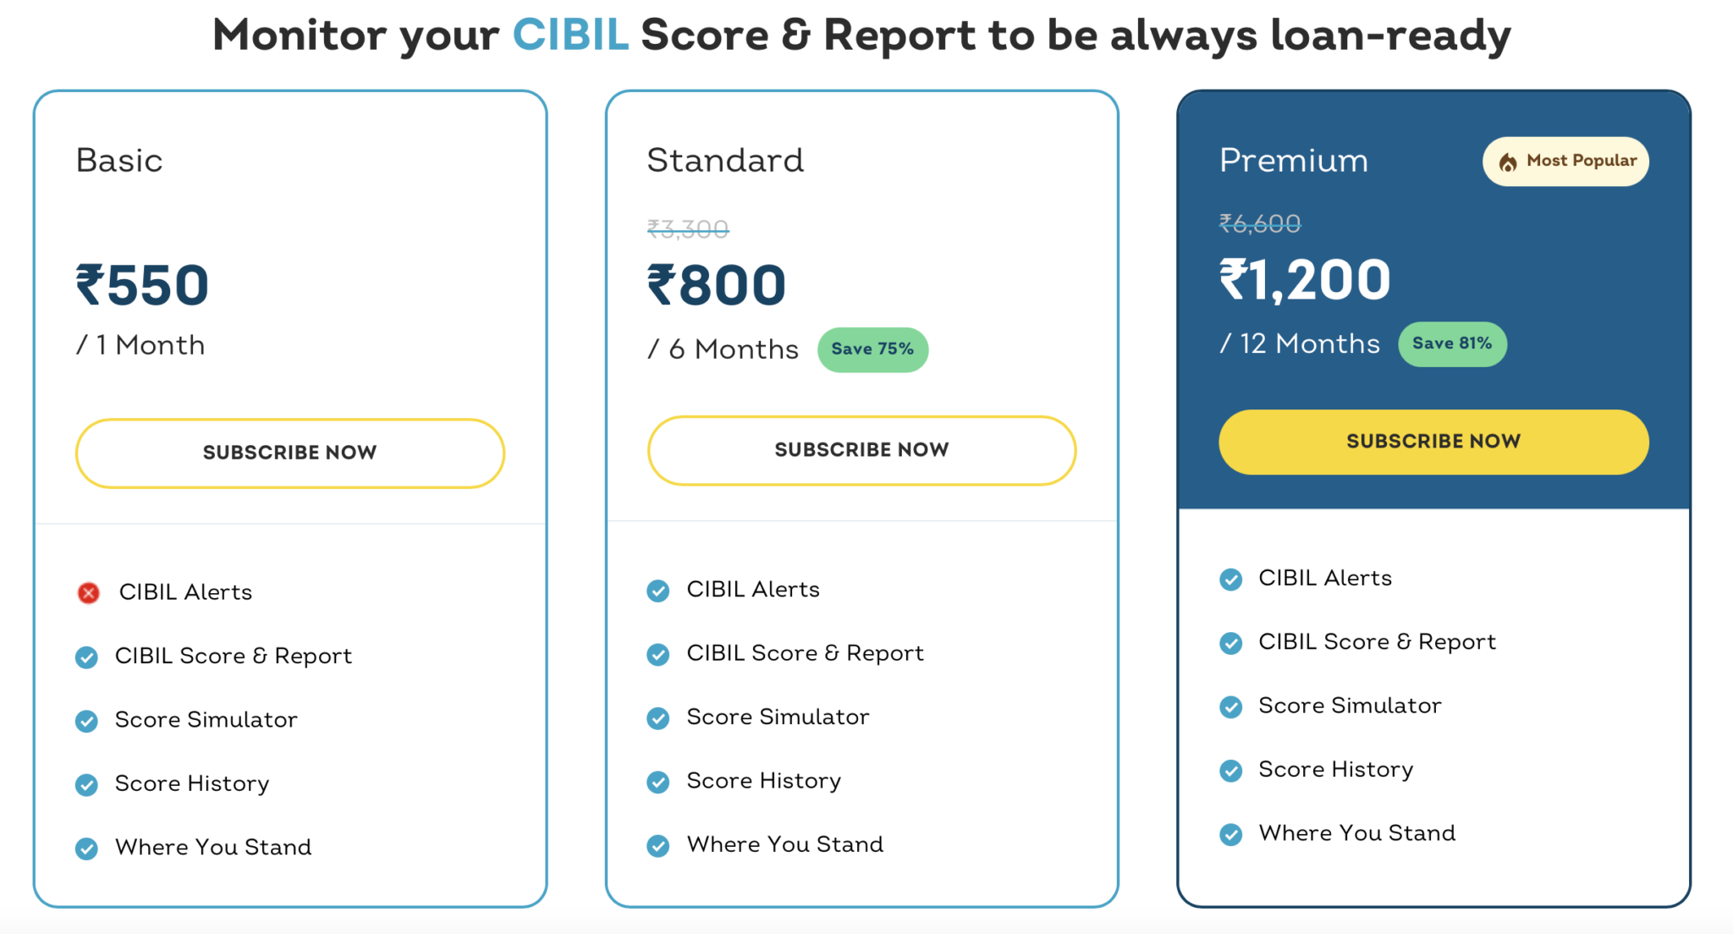The width and height of the screenshot is (1733, 934).
Task: Click the flame icon in Most Popular badge
Action: coord(1510,161)
